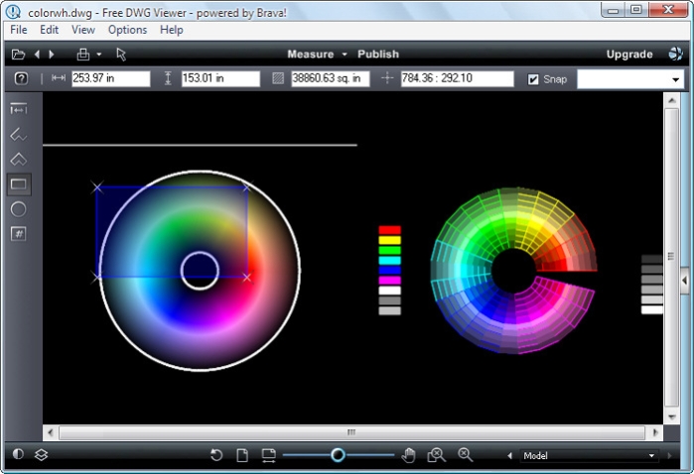Expand the Measure dropdown arrow
Screen dimensions: 694x474
tap(345, 55)
